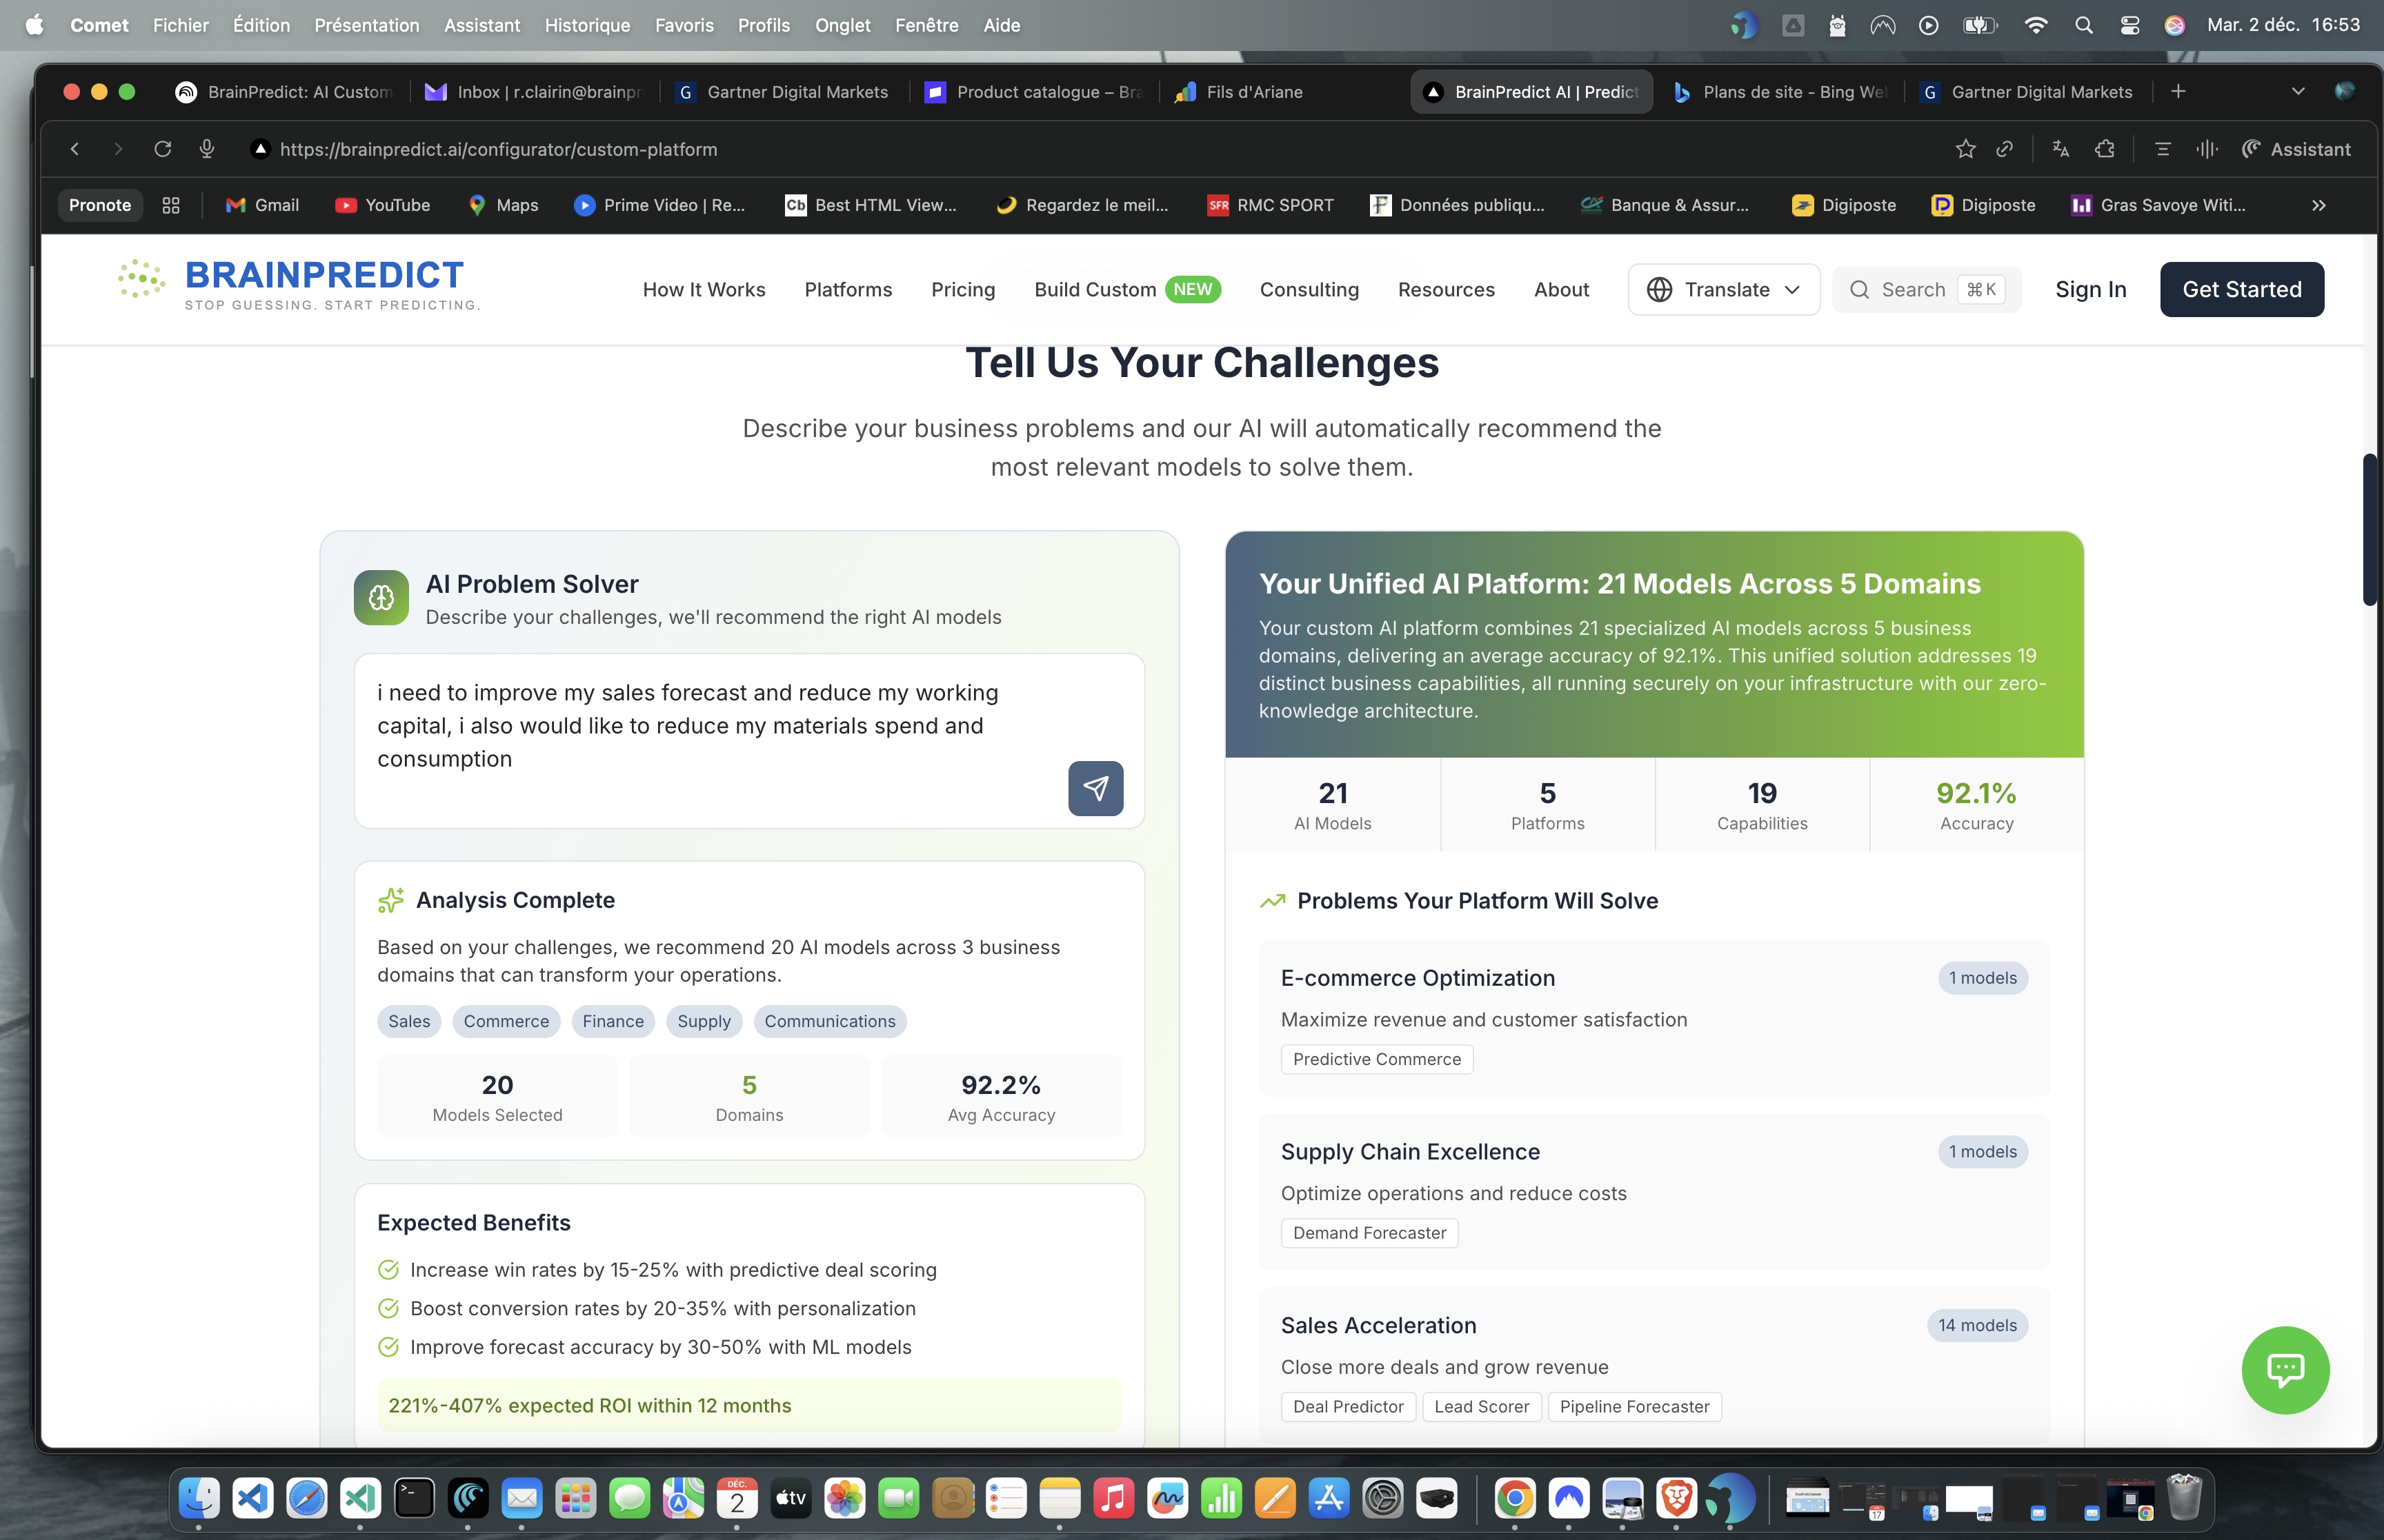Copy the page link via the link icon
This screenshot has height=1540, width=2384.
click(2006, 148)
